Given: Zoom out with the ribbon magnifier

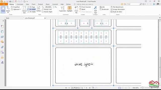Looking at the screenshot, I should pyautogui.click(x=43, y=7).
